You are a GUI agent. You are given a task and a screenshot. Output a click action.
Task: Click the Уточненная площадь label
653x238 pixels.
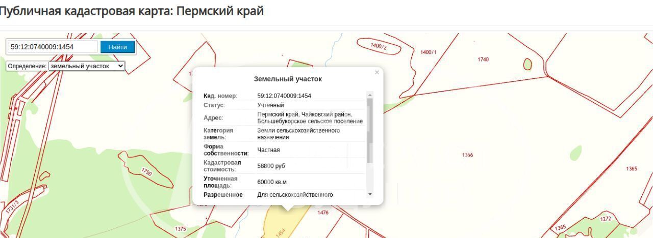(x=220, y=182)
